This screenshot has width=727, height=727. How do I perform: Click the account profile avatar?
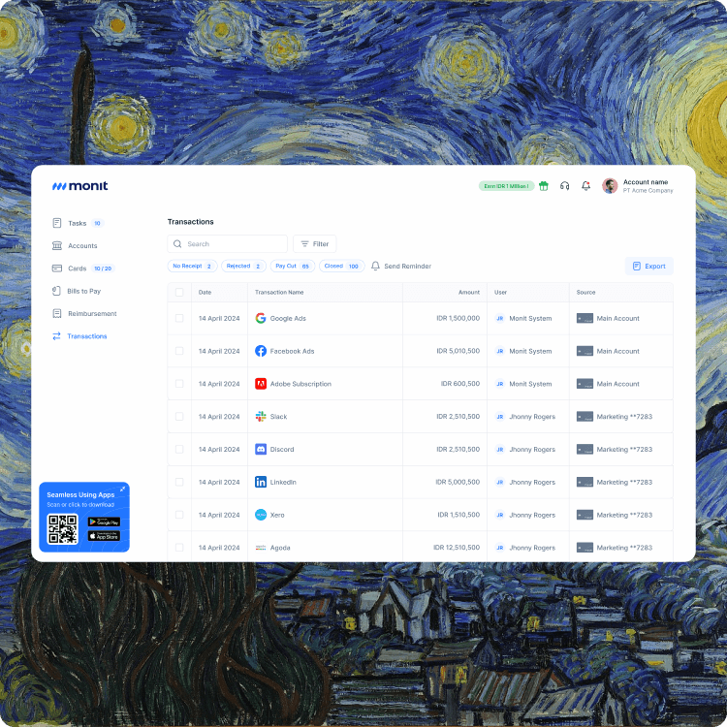pos(610,186)
